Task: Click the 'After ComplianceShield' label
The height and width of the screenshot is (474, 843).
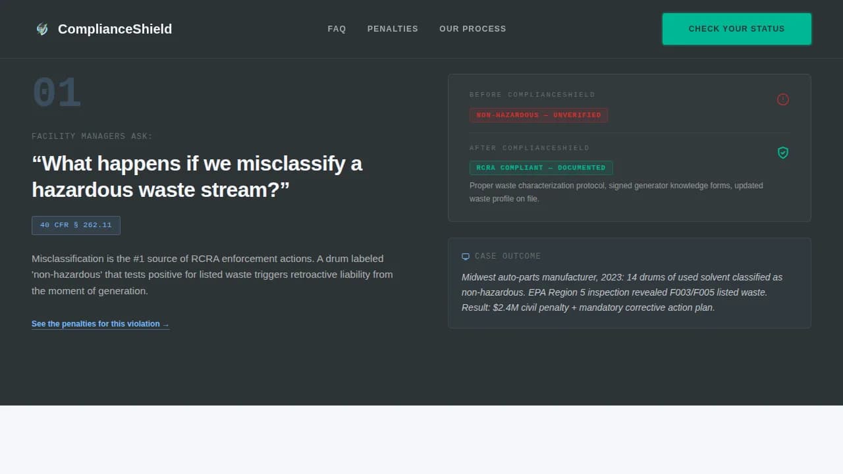Action: coord(530,148)
